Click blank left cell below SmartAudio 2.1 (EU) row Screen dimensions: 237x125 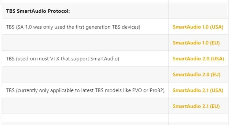pyautogui.click(x=85, y=118)
